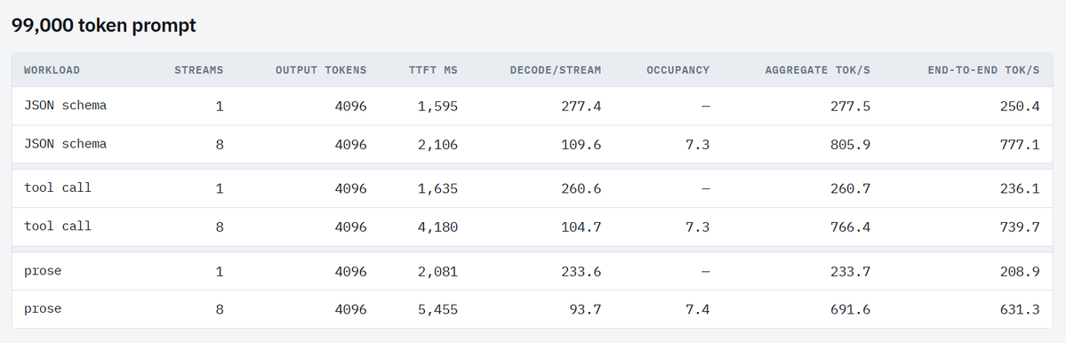This screenshot has width=1066, height=343.
Task: Click the AGGREGATE TOK/S column header
Action: click(818, 70)
